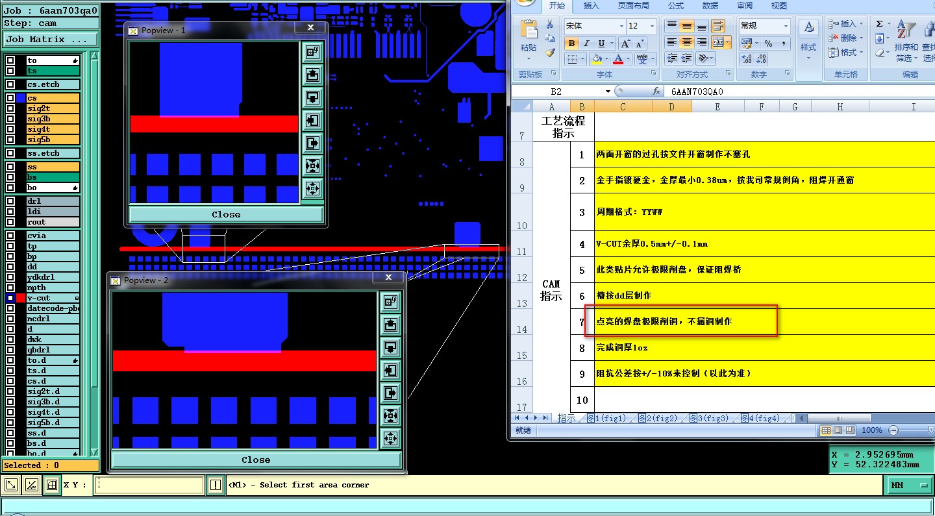
Task: Open the 图1(fig1) worksheet tab
Action: coord(606,419)
